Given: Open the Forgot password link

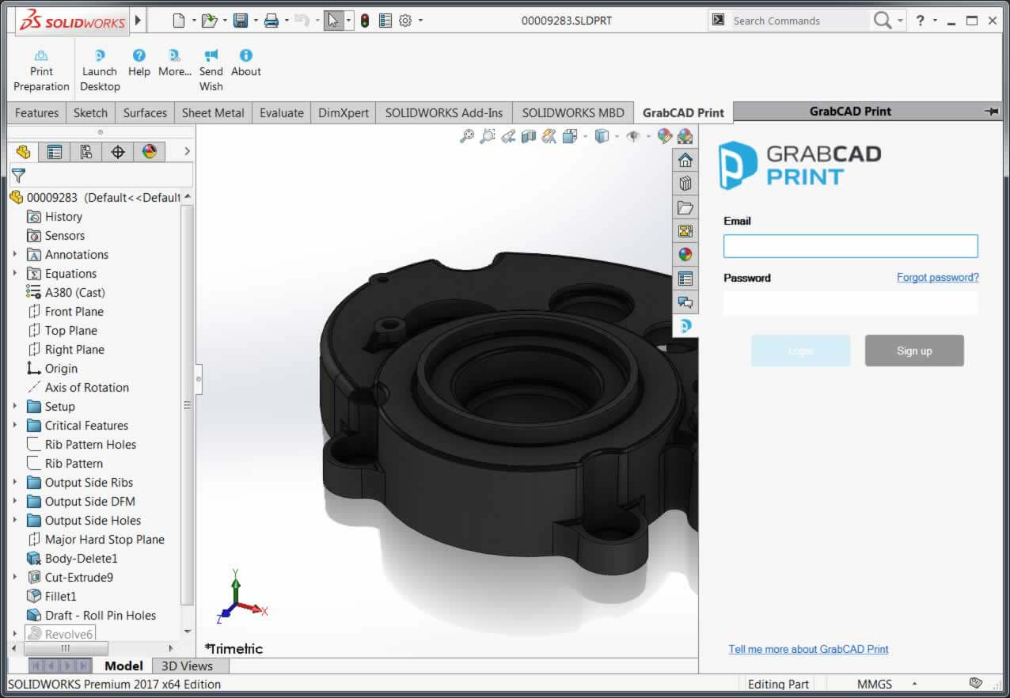Looking at the screenshot, I should click(x=937, y=277).
